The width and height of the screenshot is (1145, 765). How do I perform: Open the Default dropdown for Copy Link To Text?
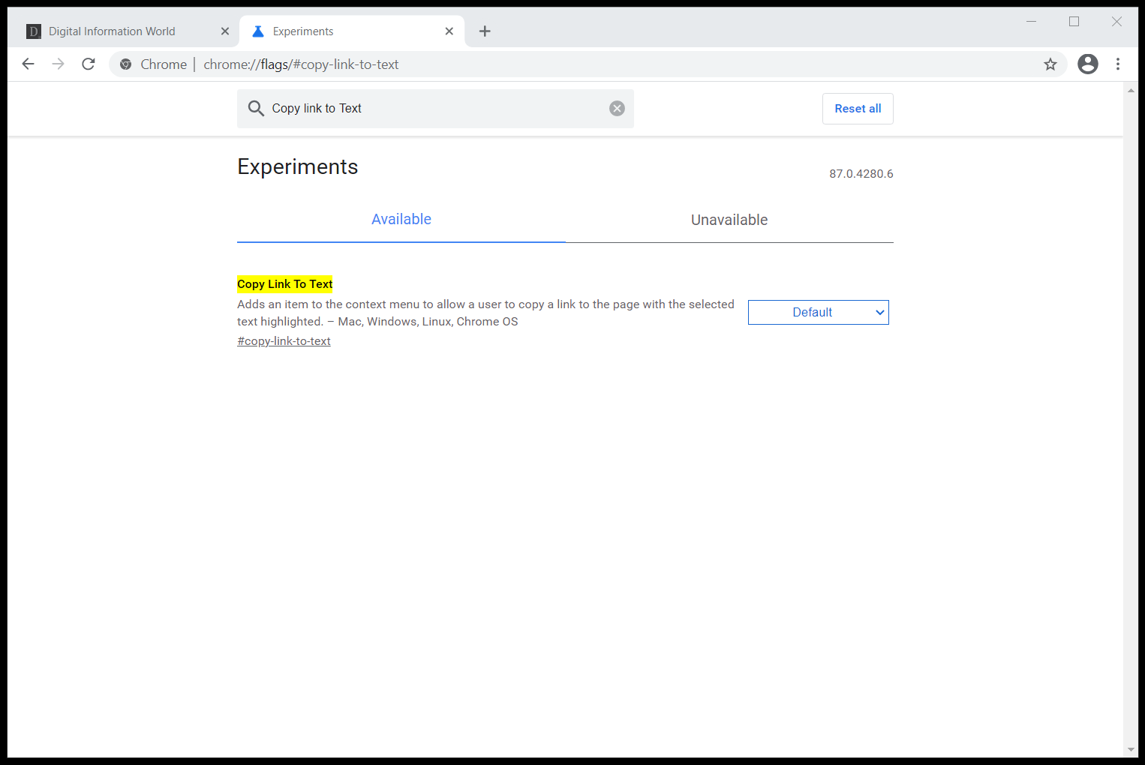click(819, 313)
